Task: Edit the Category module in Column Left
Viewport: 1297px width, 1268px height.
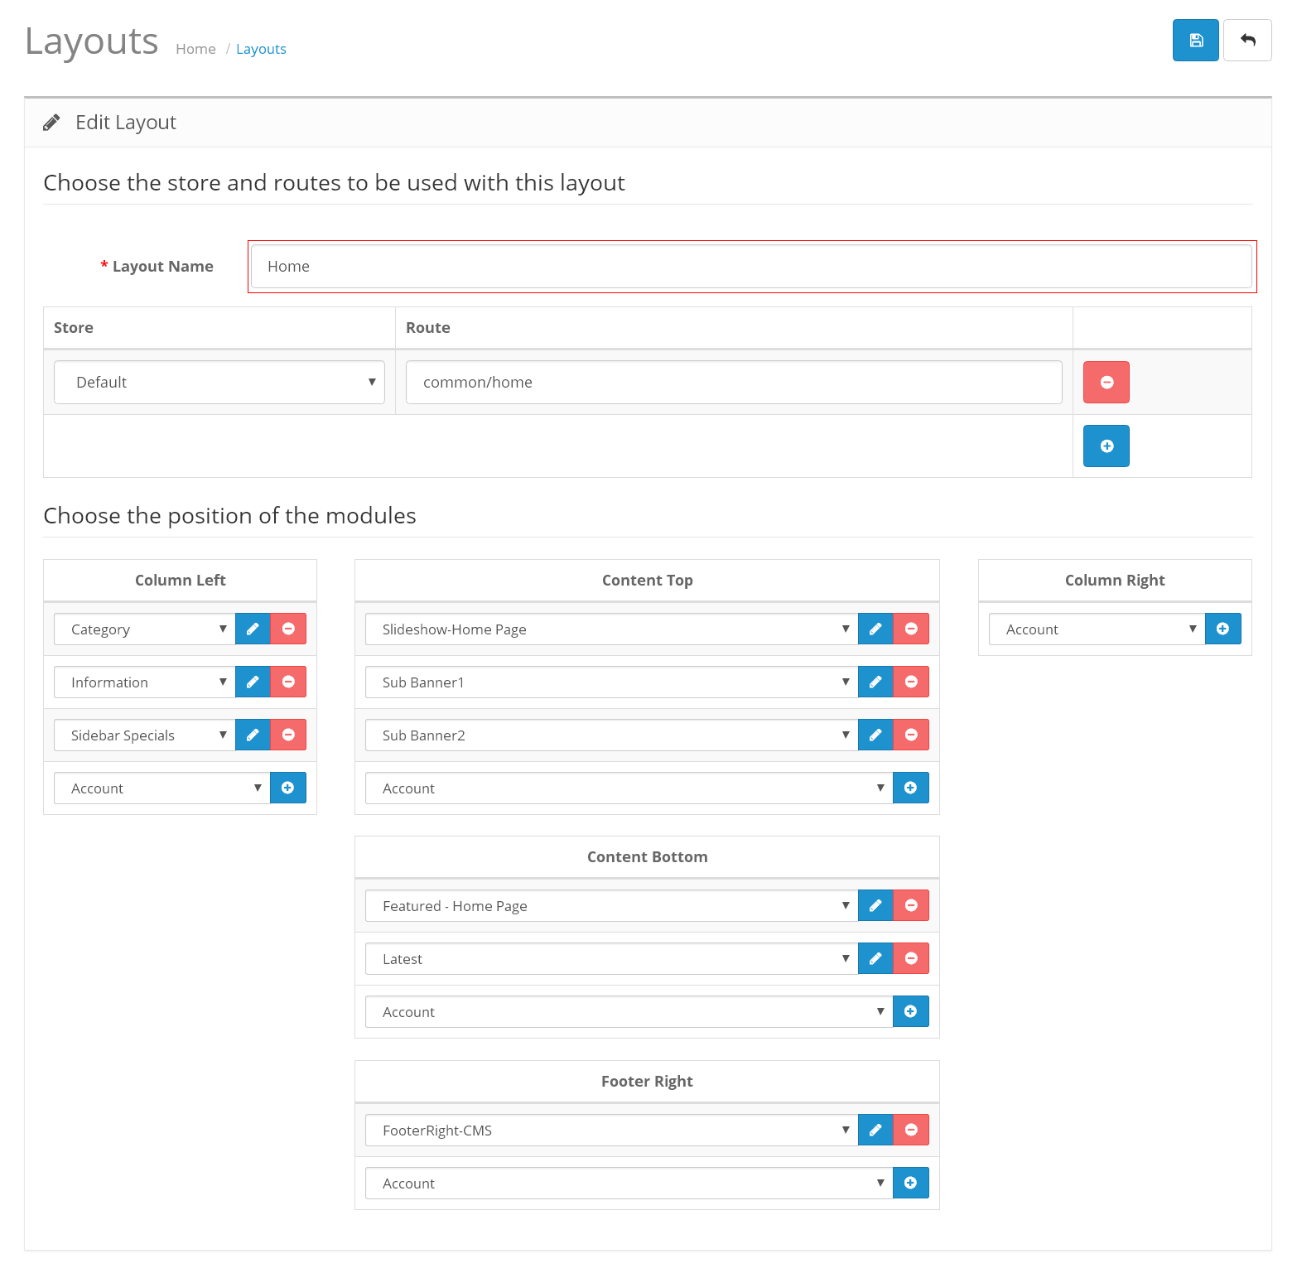Action: click(253, 629)
